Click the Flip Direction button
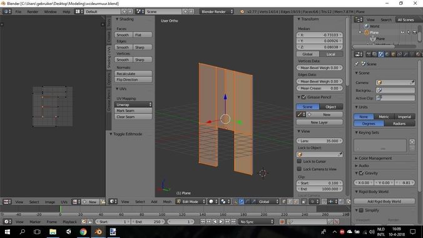This screenshot has width=423, height=238. [x=133, y=80]
